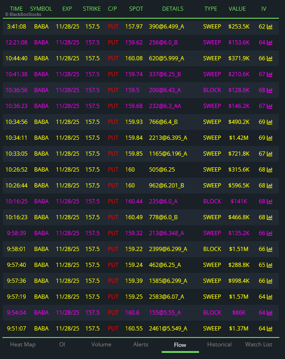Sort by the C/P column header
Viewport: 285px width, 359px height.
pos(113,9)
